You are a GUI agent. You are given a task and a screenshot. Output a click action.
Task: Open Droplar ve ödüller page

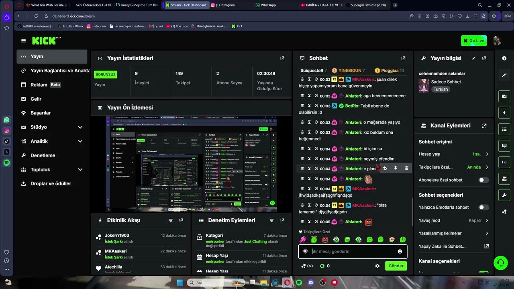click(x=52, y=184)
